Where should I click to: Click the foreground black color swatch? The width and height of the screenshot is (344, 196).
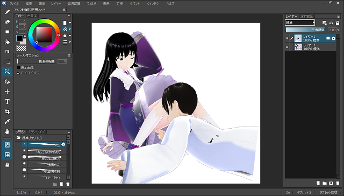click(x=19, y=38)
